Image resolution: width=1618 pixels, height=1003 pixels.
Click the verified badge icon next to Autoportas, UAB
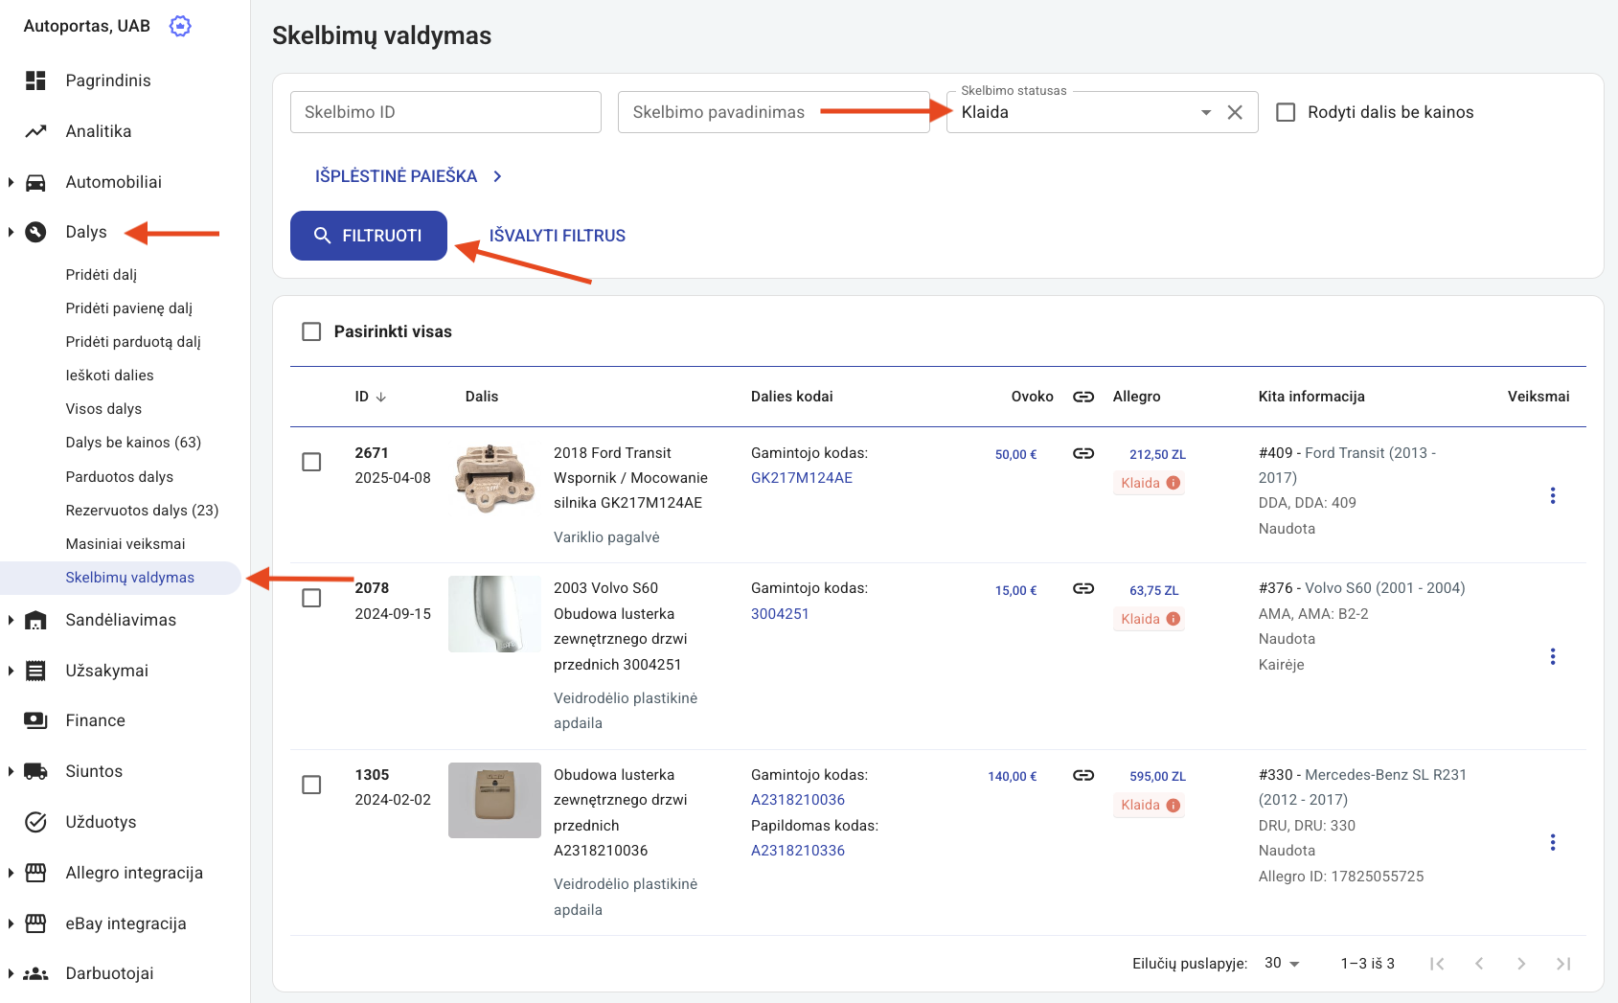point(180,26)
